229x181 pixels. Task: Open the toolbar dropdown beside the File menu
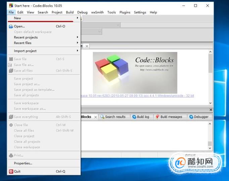[x=118, y=25]
